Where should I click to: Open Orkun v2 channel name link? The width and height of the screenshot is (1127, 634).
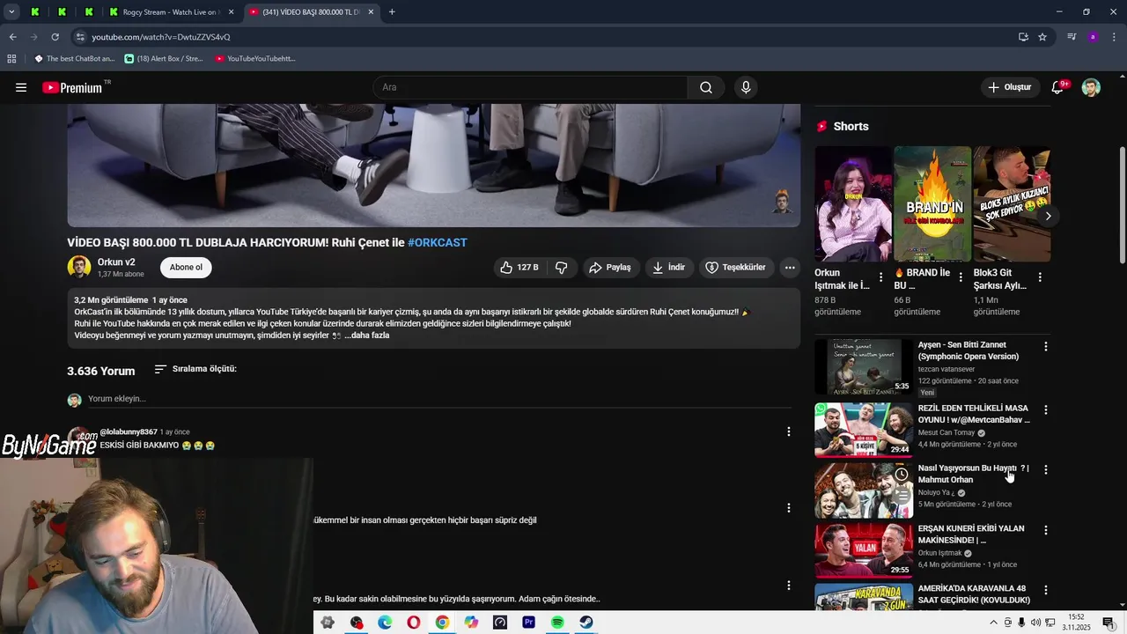116,262
